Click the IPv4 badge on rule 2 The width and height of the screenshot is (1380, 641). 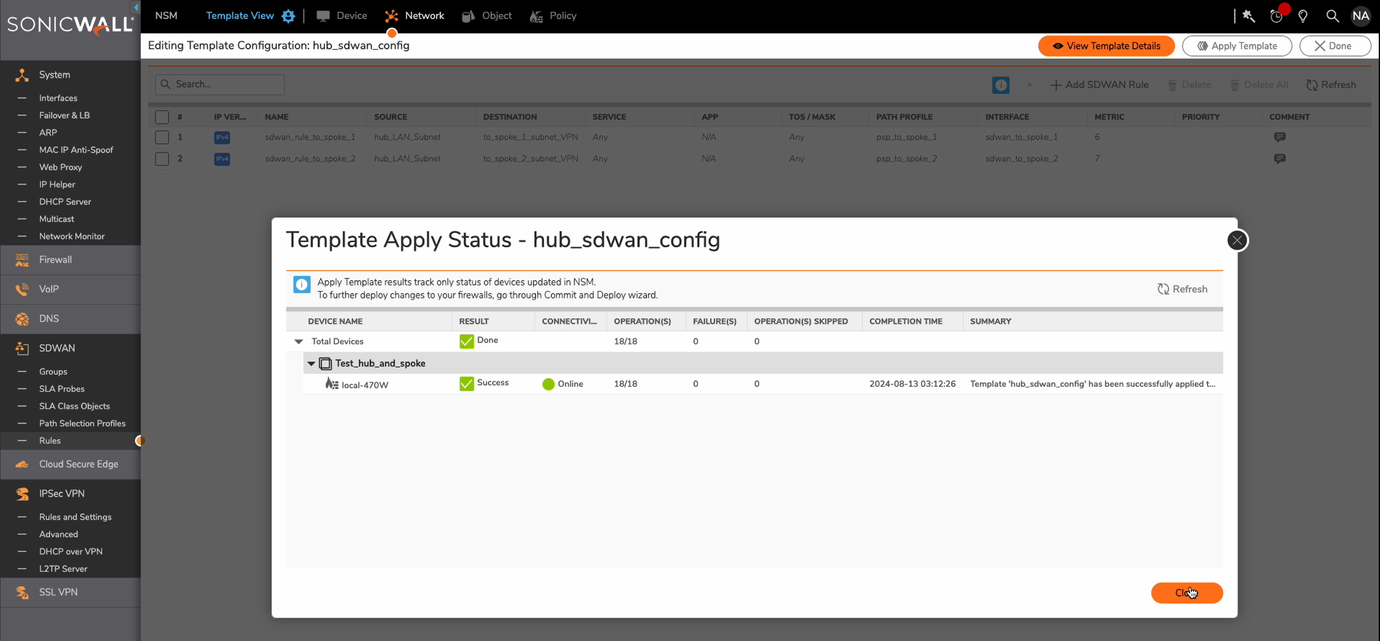pos(221,159)
